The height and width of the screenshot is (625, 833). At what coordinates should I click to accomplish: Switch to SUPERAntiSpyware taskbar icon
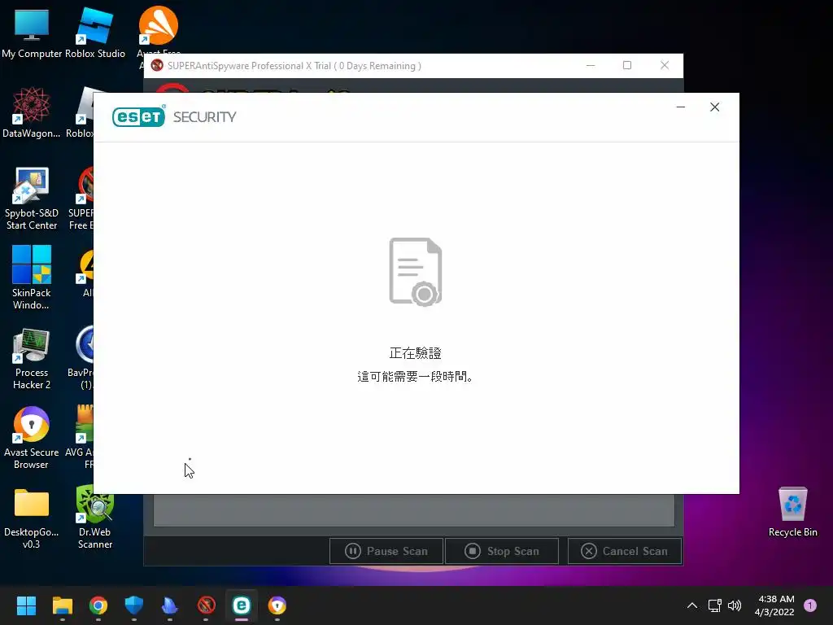(206, 605)
